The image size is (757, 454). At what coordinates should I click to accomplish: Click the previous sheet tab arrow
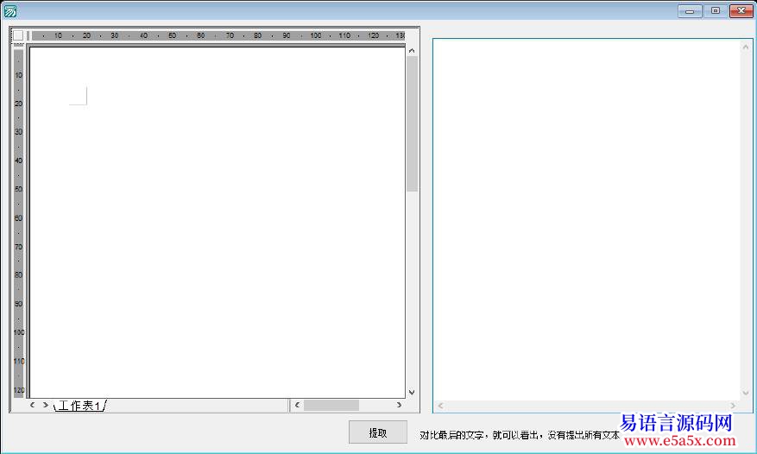32,405
